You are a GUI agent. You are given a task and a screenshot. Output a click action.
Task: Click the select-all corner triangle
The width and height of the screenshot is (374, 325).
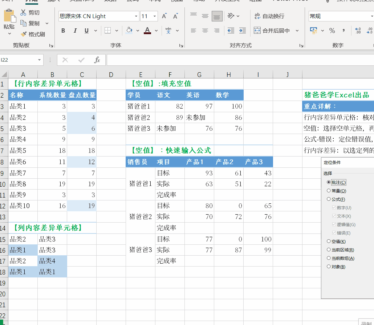4,74
